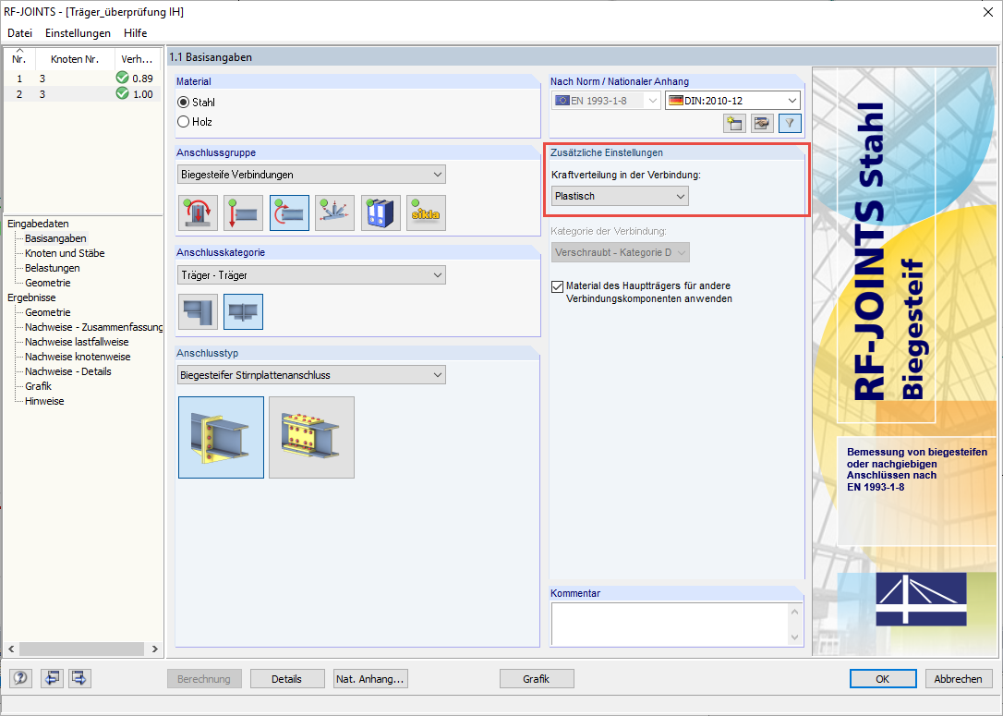This screenshot has width=1003, height=716.
Task: Select Nachweise knotenweise tree item
Action: (78, 357)
